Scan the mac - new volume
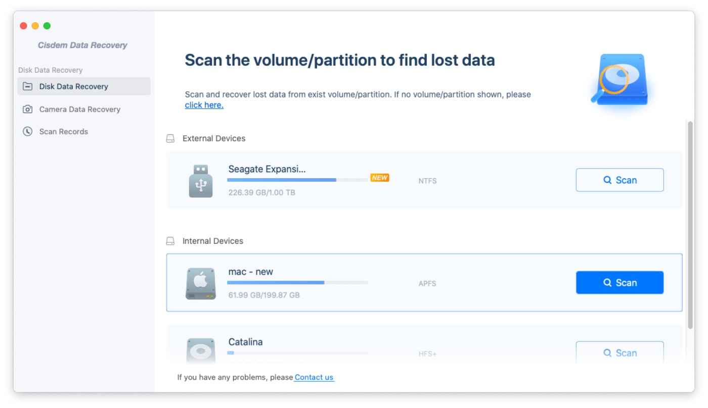This screenshot has width=708, height=408. click(x=619, y=283)
